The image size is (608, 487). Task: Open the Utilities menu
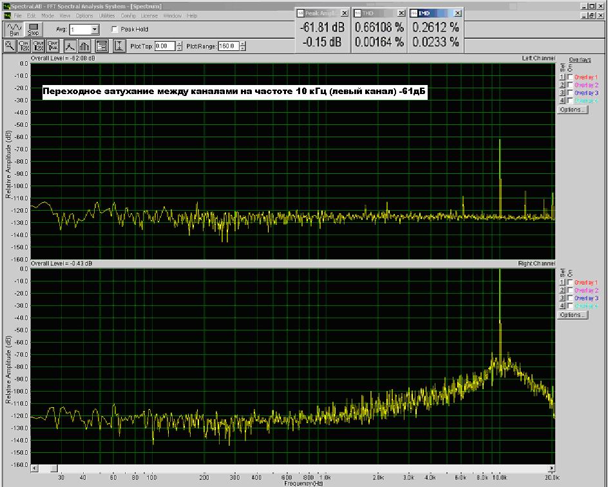coord(107,15)
